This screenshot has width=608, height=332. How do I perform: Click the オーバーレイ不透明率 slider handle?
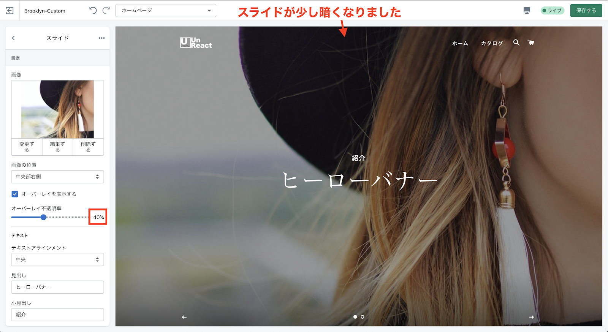[x=44, y=217]
